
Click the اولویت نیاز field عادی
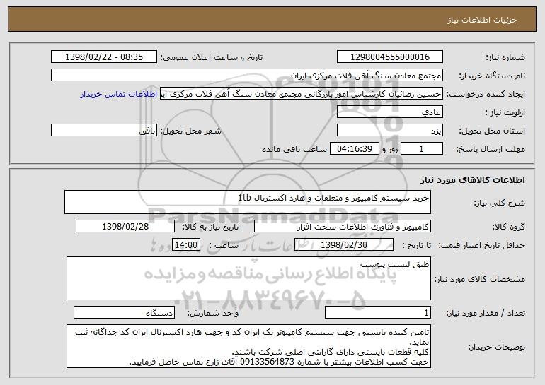(389, 112)
